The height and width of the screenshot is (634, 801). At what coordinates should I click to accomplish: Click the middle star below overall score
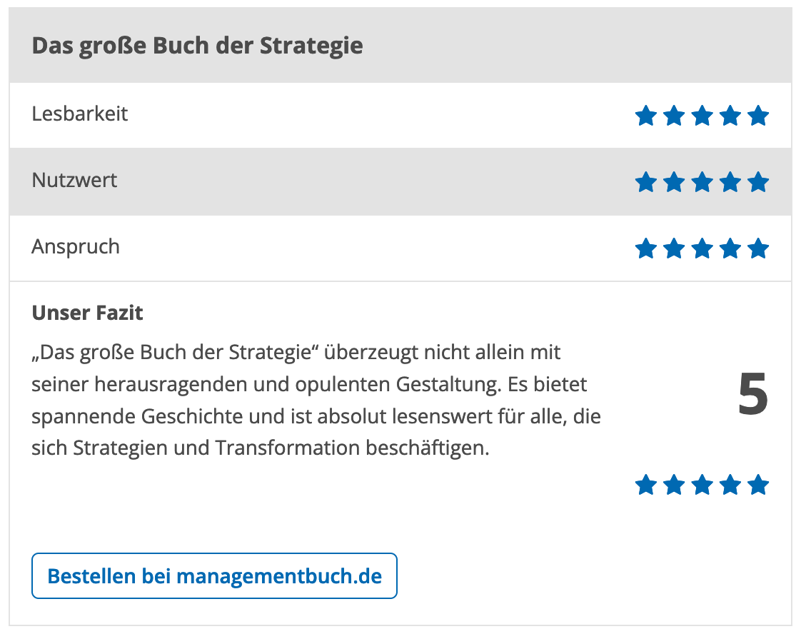pos(702,485)
